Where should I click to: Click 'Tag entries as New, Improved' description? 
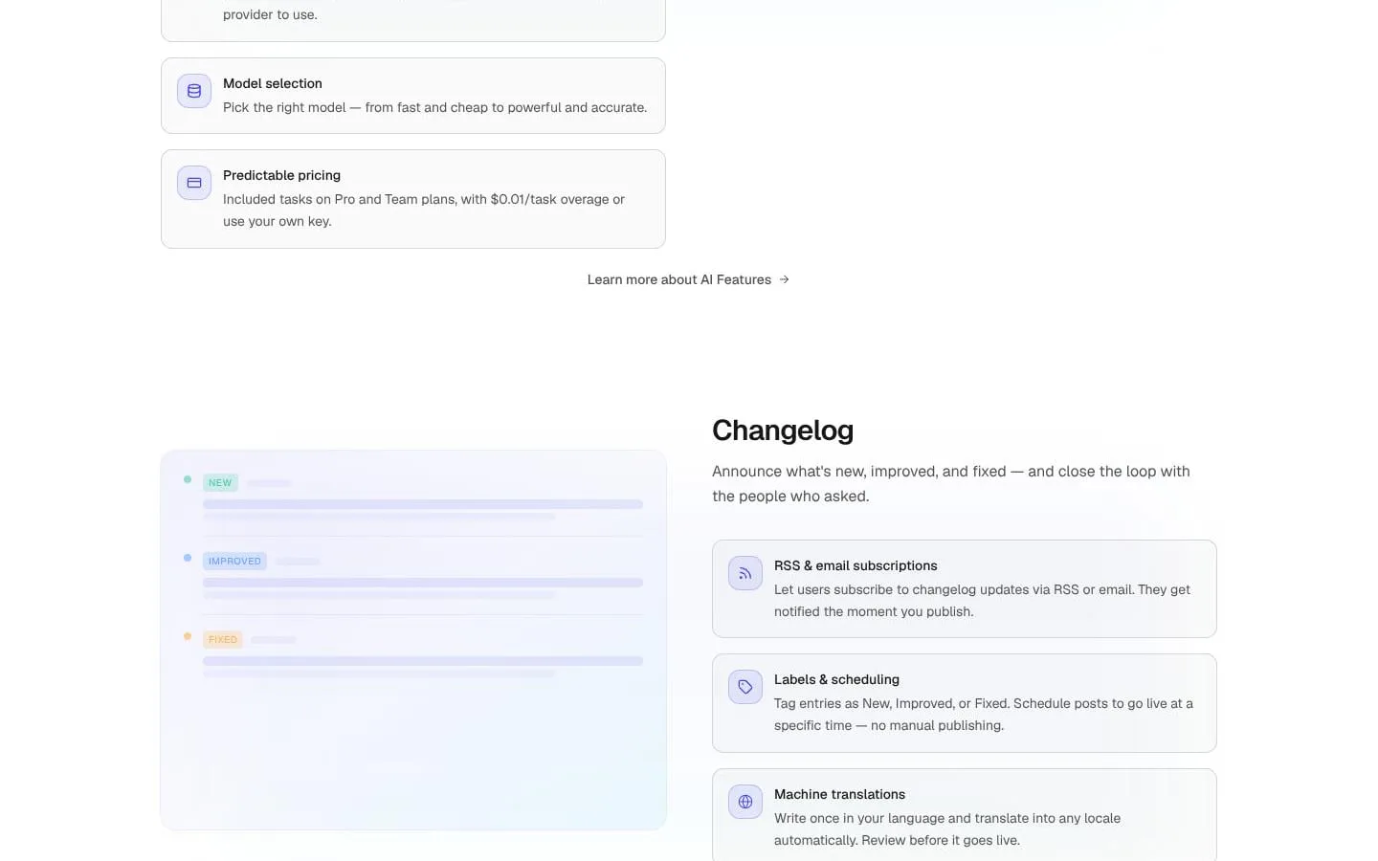click(x=984, y=715)
